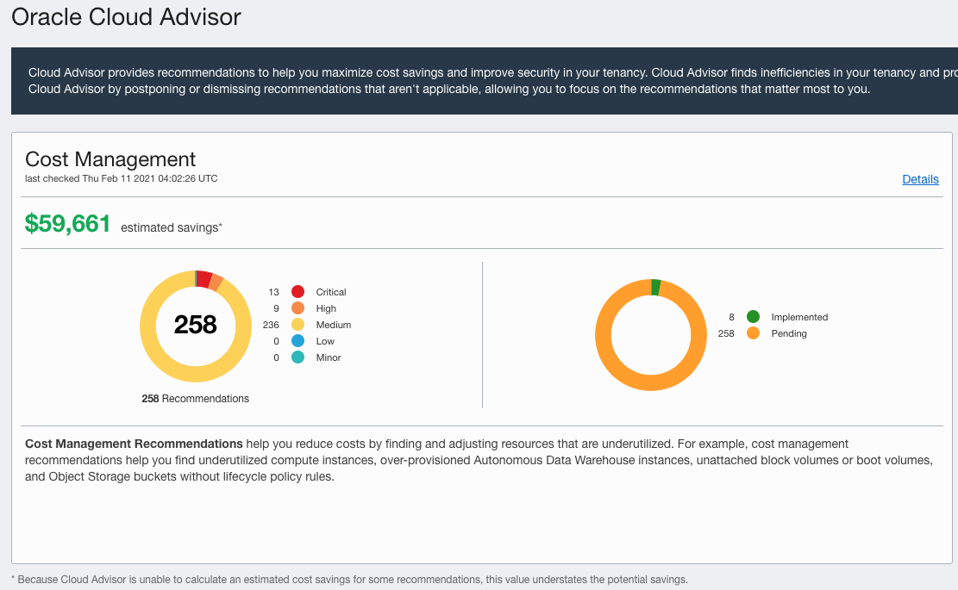Click the Pending status legend dot
The height and width of the screenshot is (590, 958).
[752, 333]
